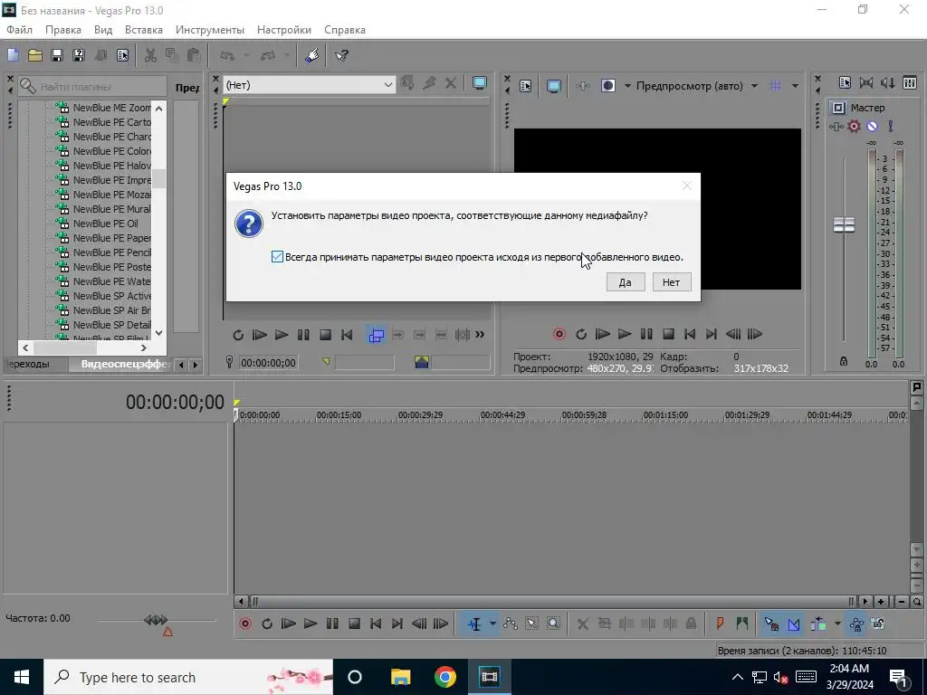The width and height of the screenshot is (927, 695).
Task: Pause playback in the trimmer transport
Action: [303, 335]
